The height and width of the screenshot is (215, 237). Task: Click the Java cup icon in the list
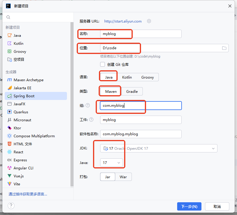(x=9, y=35)
